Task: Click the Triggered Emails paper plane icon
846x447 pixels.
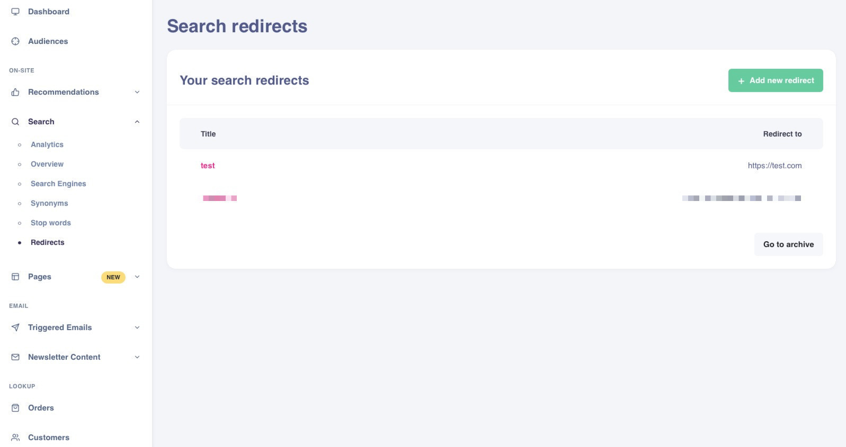Action: click(15, 327)
